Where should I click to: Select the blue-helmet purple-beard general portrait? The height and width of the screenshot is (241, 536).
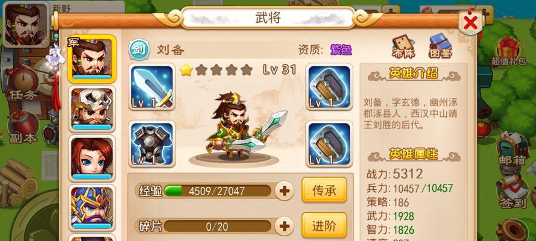(92, 207)
